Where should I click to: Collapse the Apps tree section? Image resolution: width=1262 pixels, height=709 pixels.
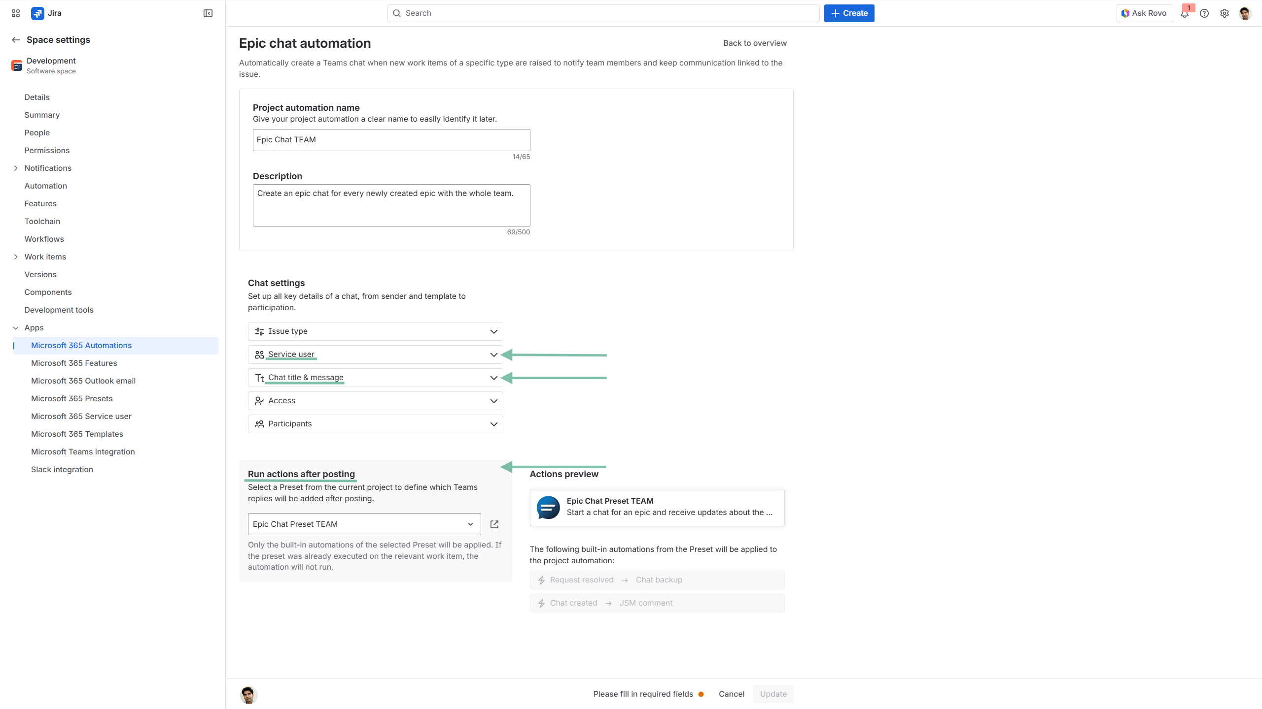click(x=16, y=328)
